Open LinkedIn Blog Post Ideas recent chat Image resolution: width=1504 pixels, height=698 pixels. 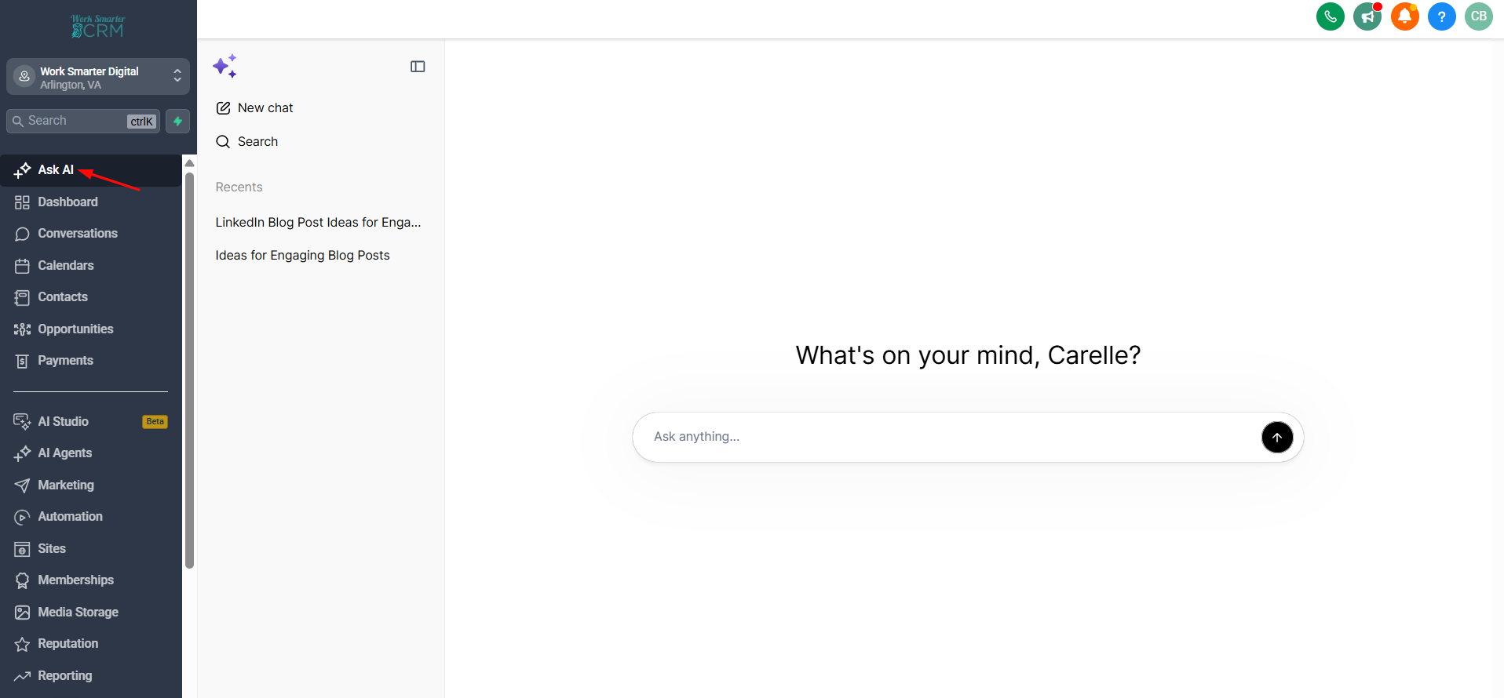pyautogui.click(x=318, y=223)
